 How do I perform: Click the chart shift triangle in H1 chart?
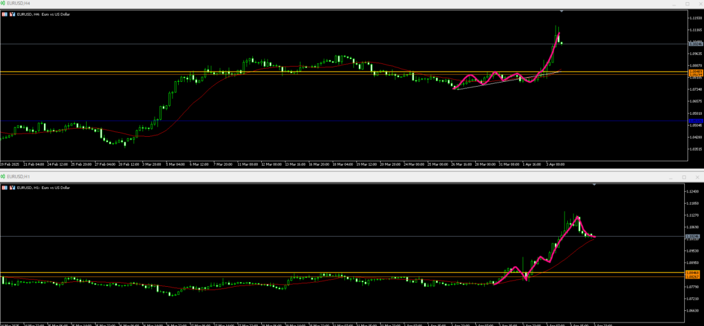pos(593,184)
